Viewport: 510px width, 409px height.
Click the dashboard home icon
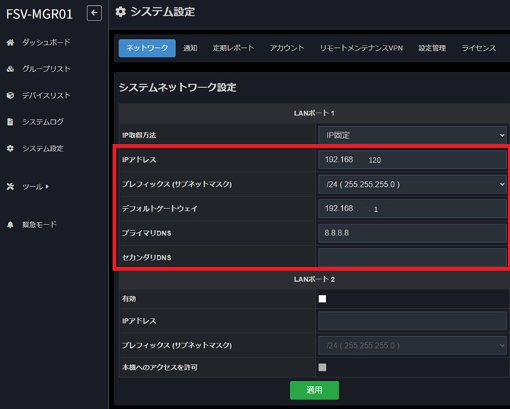coord(10,43)
